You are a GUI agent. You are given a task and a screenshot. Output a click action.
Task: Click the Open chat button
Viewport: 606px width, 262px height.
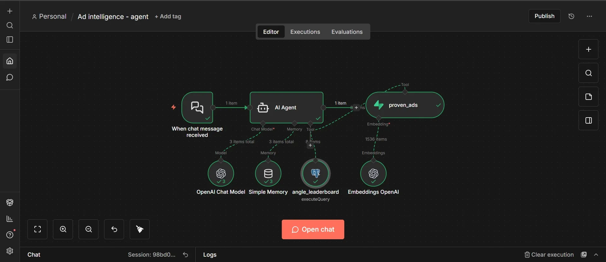313,229
